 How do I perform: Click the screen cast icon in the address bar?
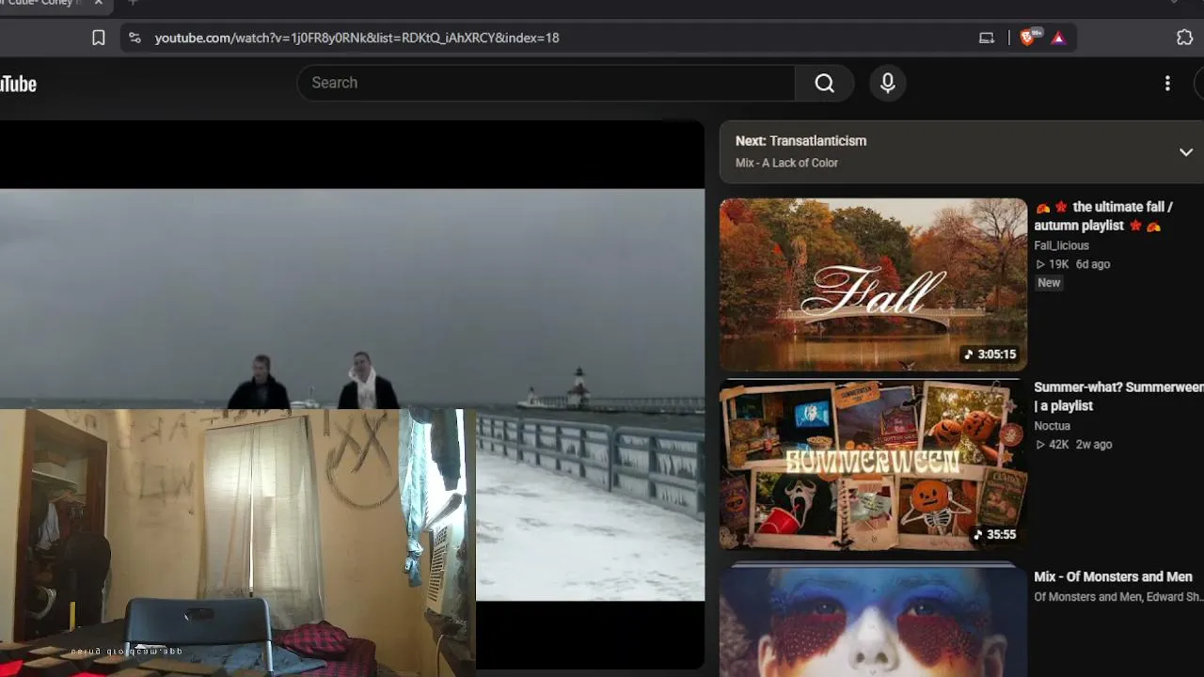click(987, 38)
